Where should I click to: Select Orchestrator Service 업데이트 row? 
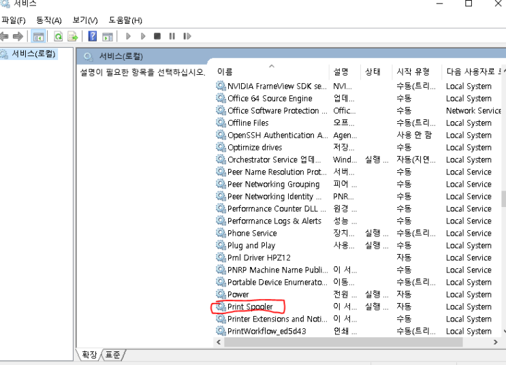pyautogui.click(x=358, y=160)
